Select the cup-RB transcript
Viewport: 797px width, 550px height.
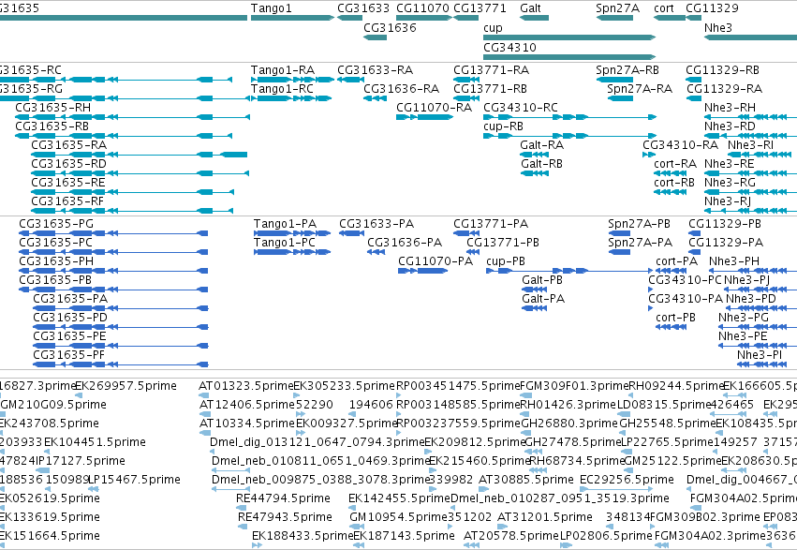(x=503, y=126)
